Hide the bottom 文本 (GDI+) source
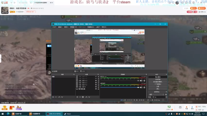Screen dimensions: 207x116 (96, 87)
